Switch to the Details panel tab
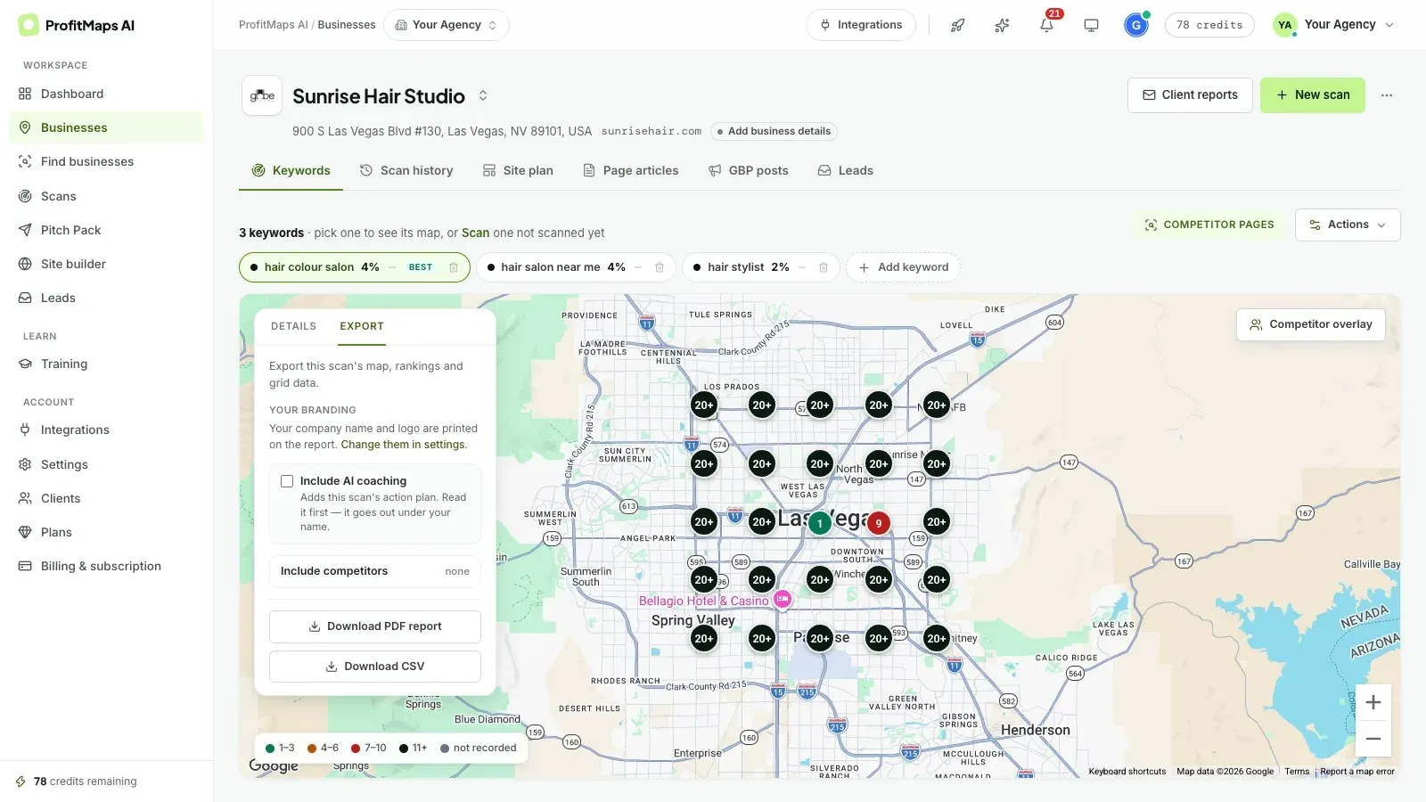The width and height of the screenshot is (1426, 802). pyautogui.click(x=293, y=326)
